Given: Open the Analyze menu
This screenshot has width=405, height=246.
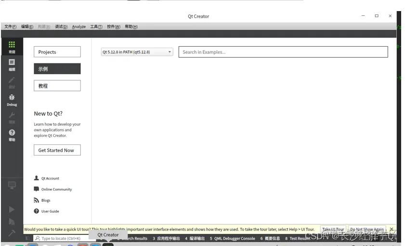Looking at the screenshot, I should (x=79, y=26).
